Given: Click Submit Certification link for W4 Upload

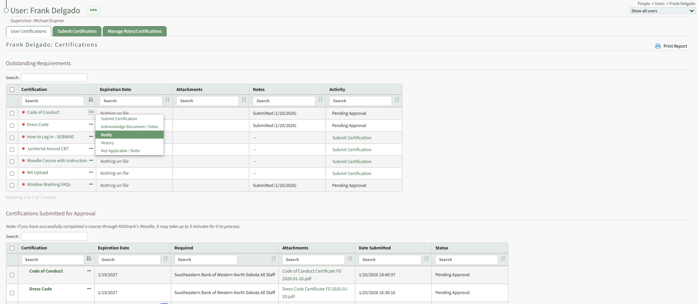Looking at the screenshot, I should pos(351,174).
